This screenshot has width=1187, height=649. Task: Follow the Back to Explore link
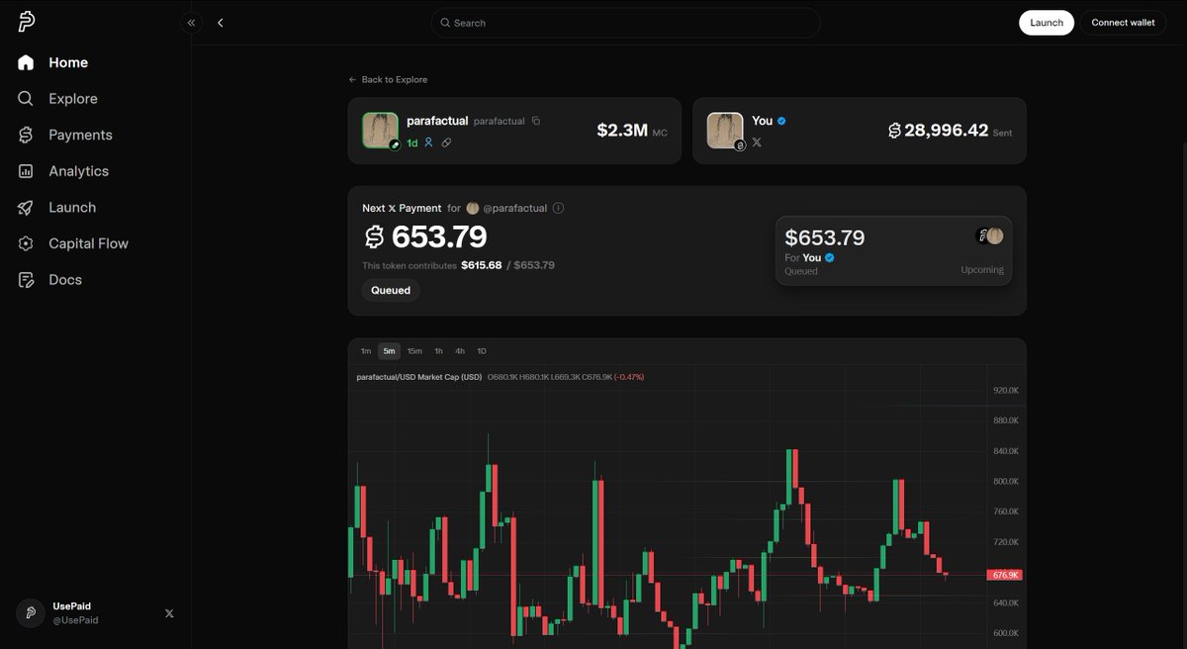[388, 79]
